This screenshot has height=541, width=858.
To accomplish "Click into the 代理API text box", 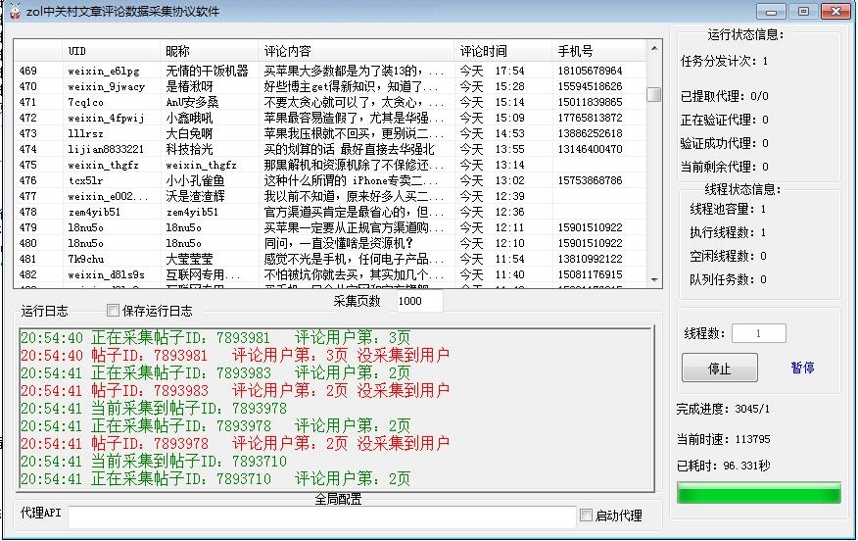I will 321,516.
